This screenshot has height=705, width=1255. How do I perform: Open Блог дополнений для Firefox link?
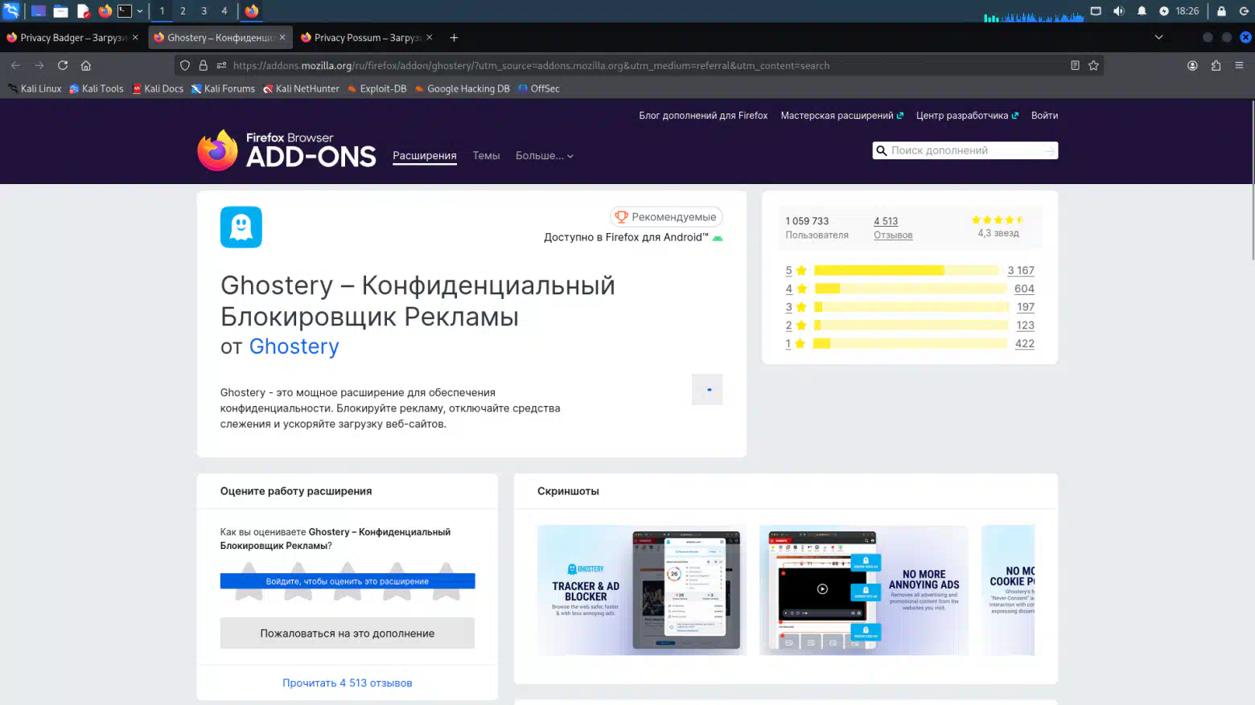(x=703, y=116)
